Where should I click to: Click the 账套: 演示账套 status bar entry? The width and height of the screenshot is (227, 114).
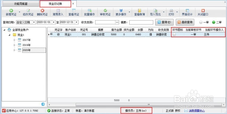click(x=85, y=111)
